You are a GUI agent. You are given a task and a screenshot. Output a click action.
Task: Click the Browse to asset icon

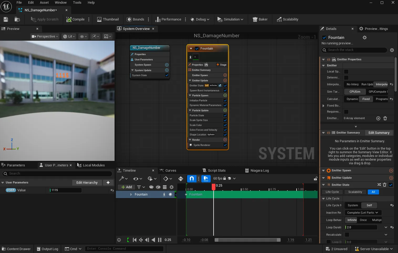click(17, 19)
